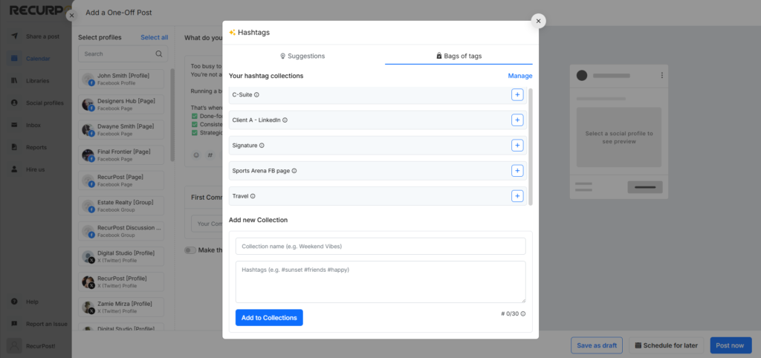Viewport: 761px width, 358px height.
Task: Click the Add to Collections button
Action: (x=269, y=318)
